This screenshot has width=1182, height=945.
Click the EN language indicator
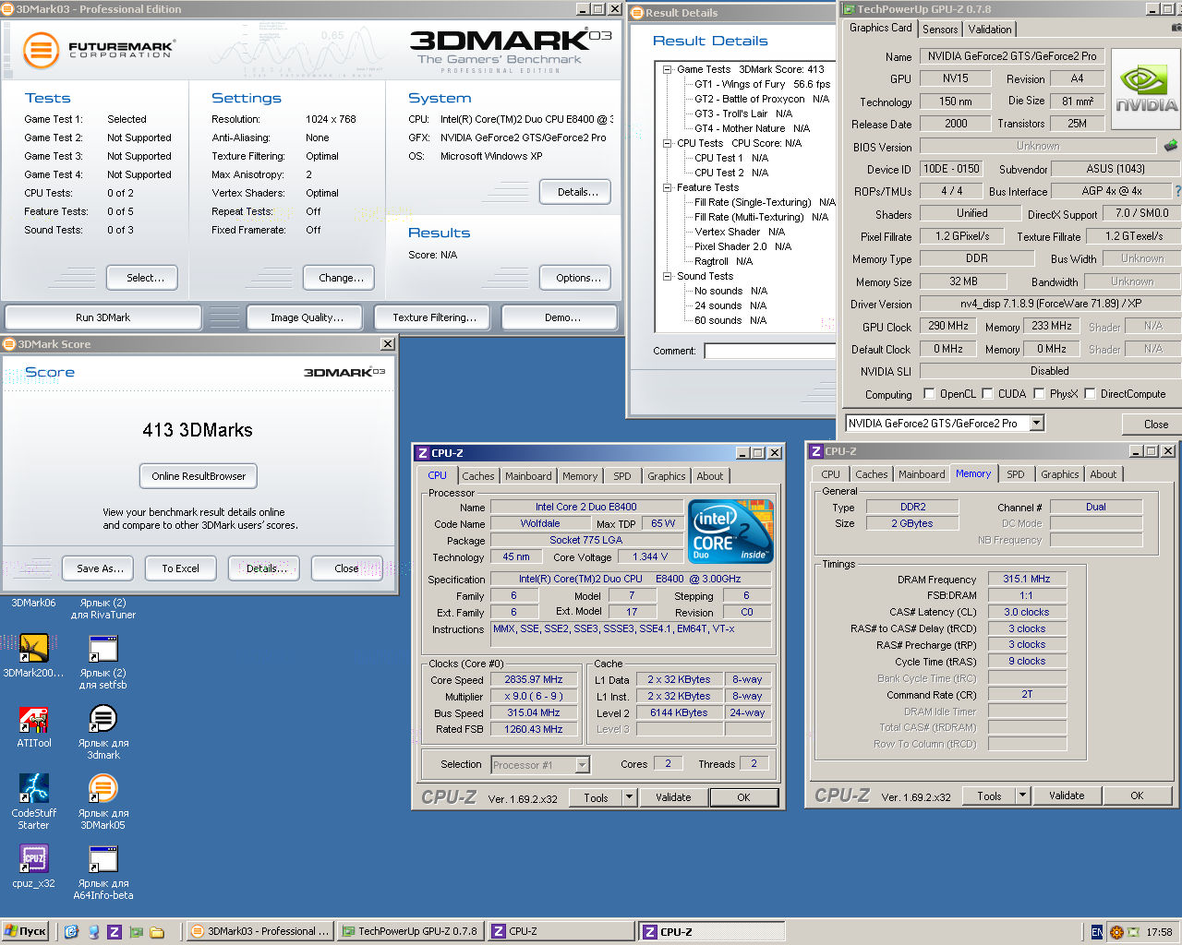pyautogui.click(x=1097, y=932)
